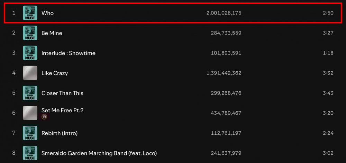Click the MUSE album art beside Who

(x=30, y=13)
